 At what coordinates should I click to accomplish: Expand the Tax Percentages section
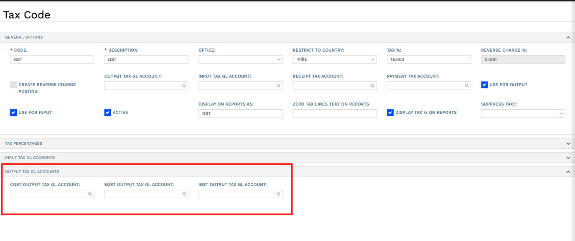click(568, 143)
